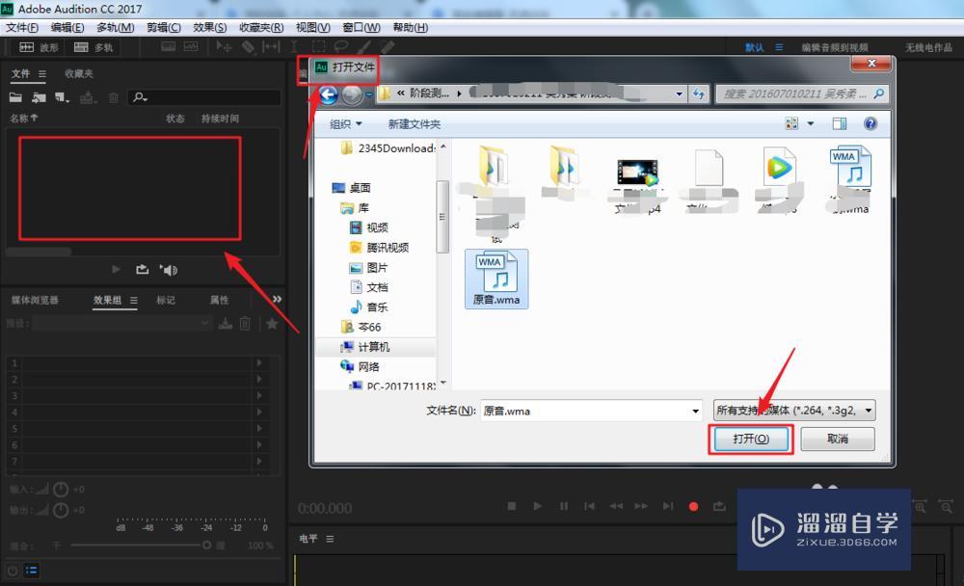The image size is (964, 586).
Task: Toggle Loop Playback in transport bar
Action: pos(719,506)
